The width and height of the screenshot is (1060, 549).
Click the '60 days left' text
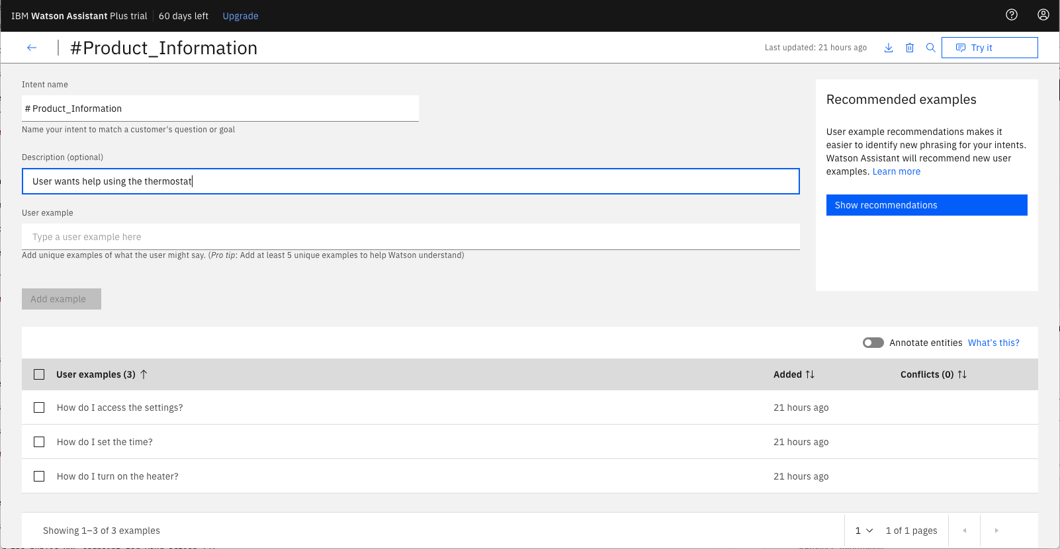click(x=183, y=16)
